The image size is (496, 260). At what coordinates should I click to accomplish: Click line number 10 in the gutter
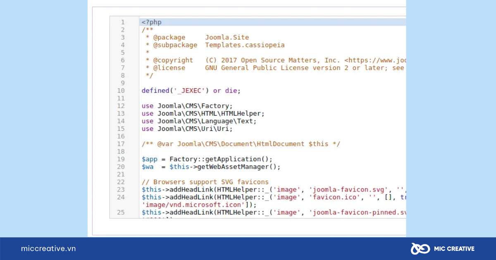point(121,90)
